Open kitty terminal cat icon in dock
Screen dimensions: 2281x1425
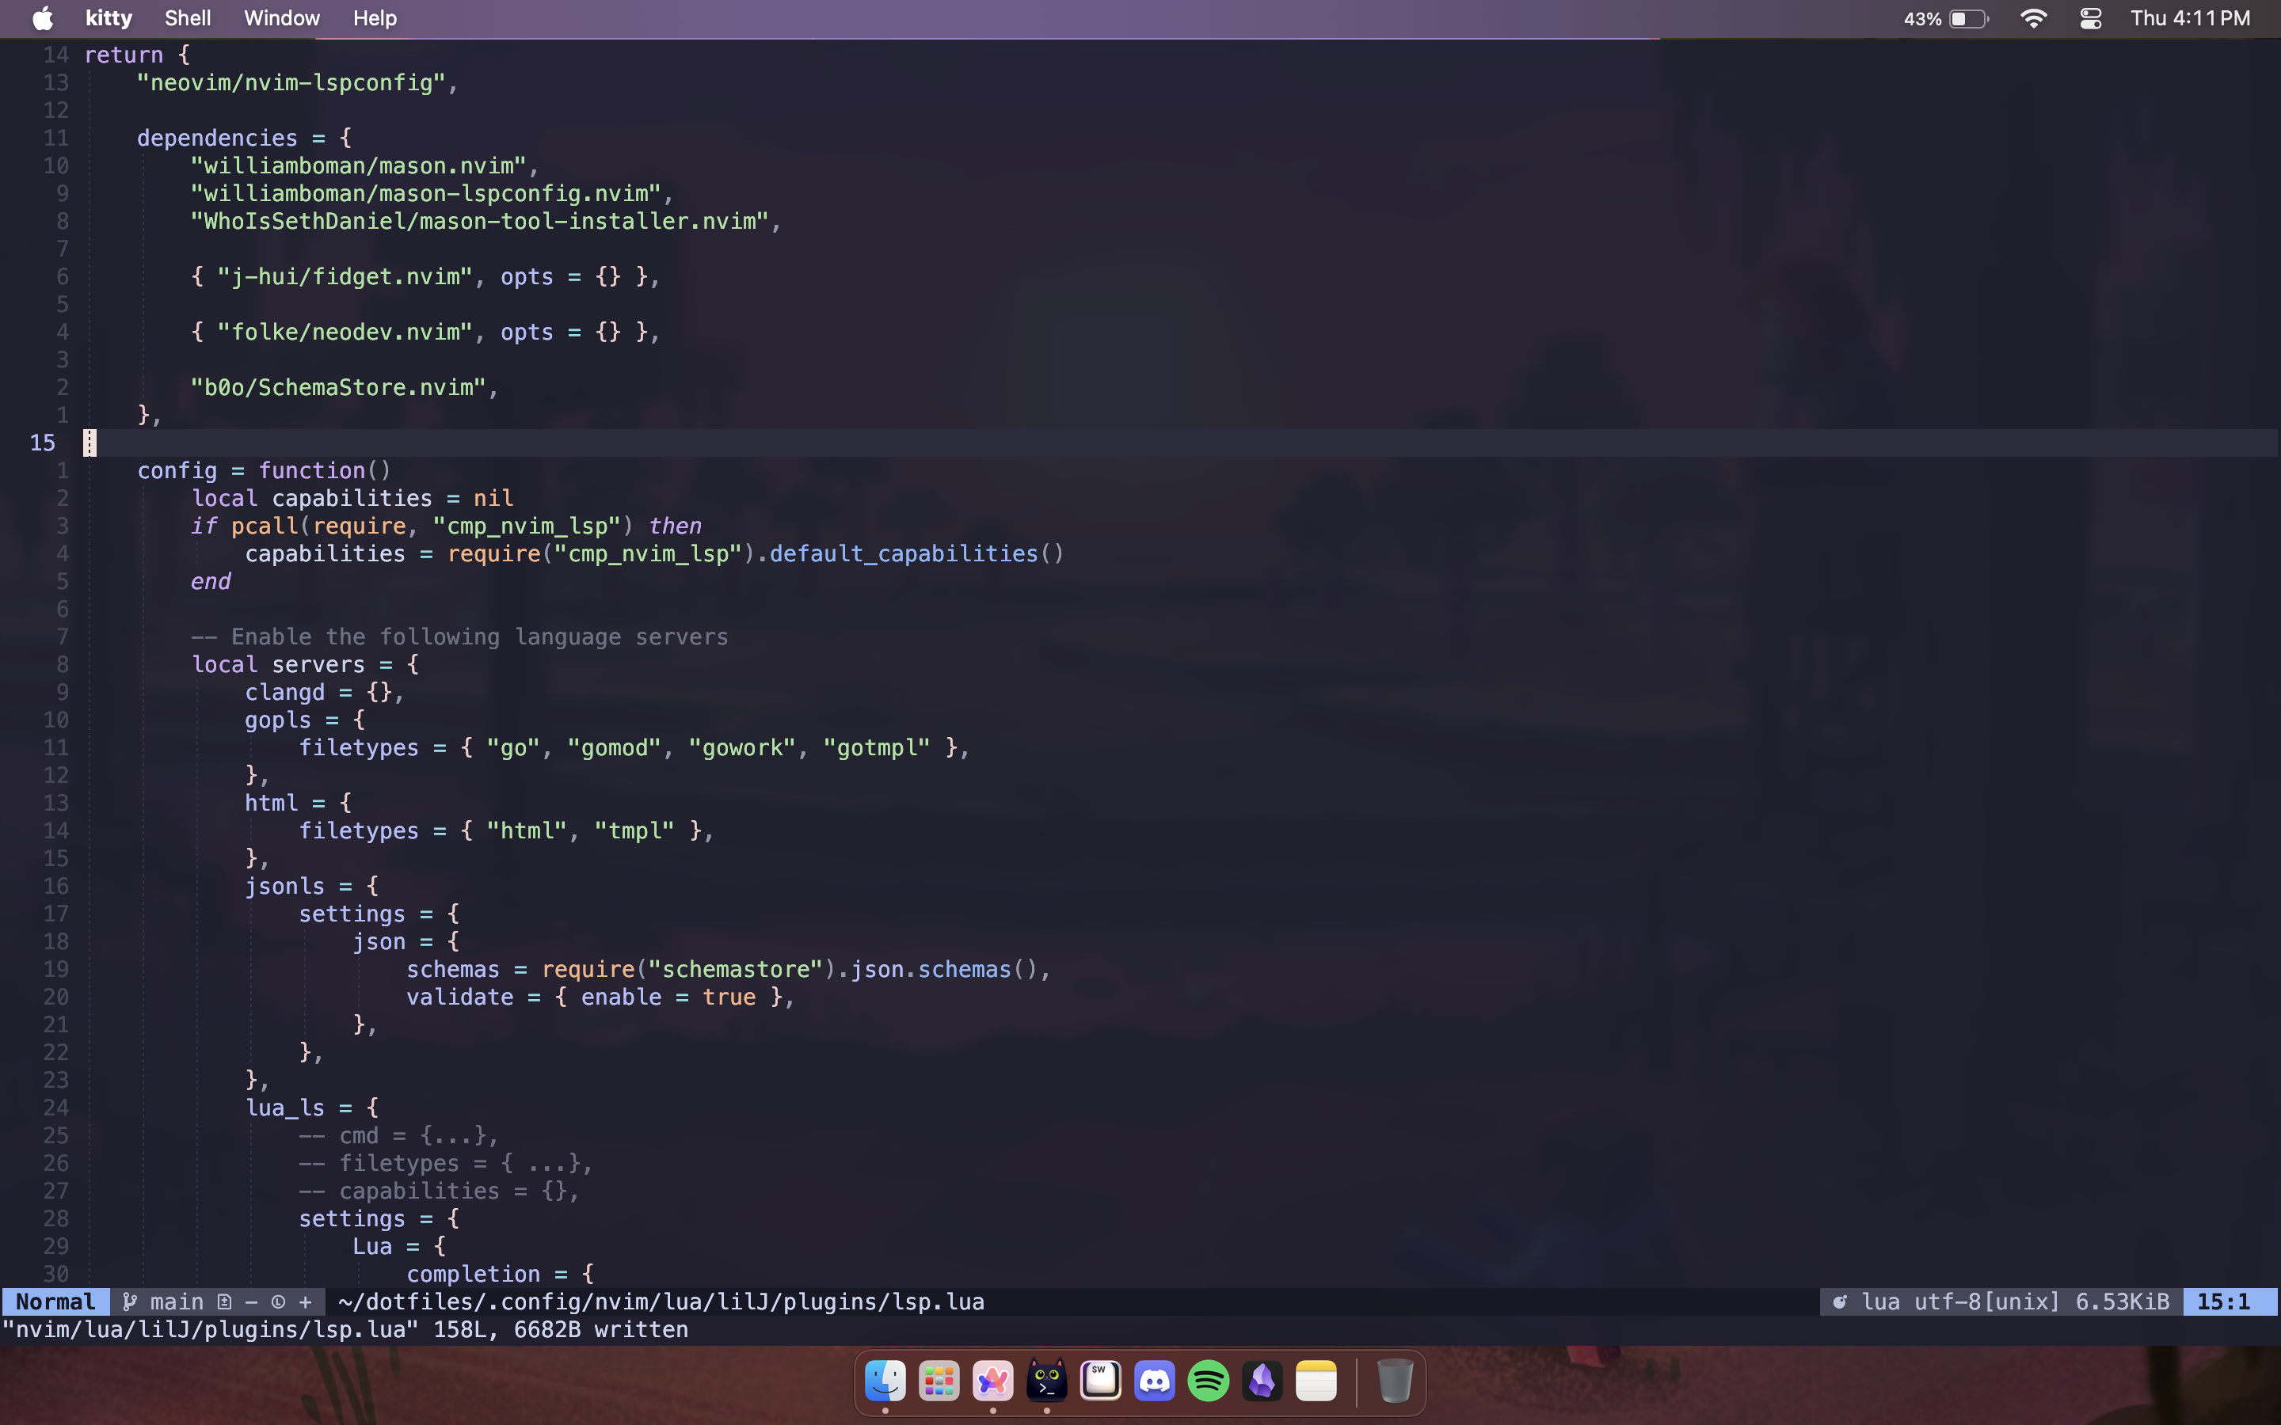pyautogui.click(x=1046, y=1381)
